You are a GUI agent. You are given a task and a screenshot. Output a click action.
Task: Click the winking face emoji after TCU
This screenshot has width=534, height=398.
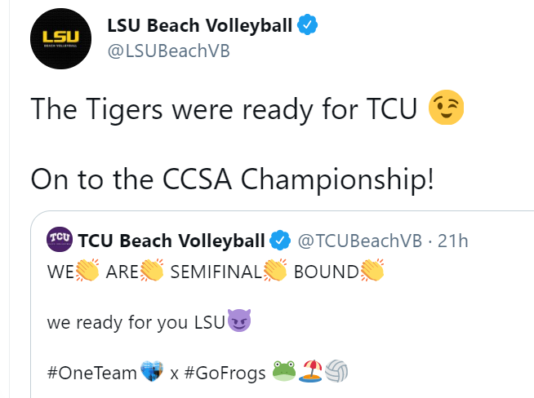pos(447,109)
